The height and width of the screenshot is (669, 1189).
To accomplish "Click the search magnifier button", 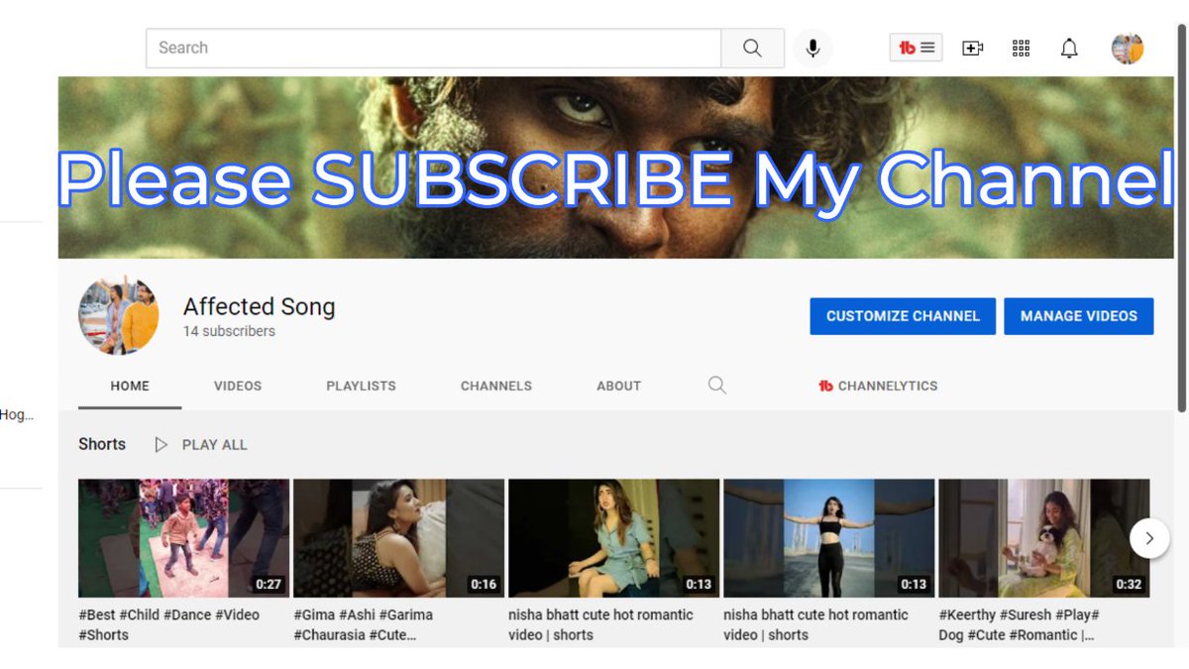I will [753, 48].
